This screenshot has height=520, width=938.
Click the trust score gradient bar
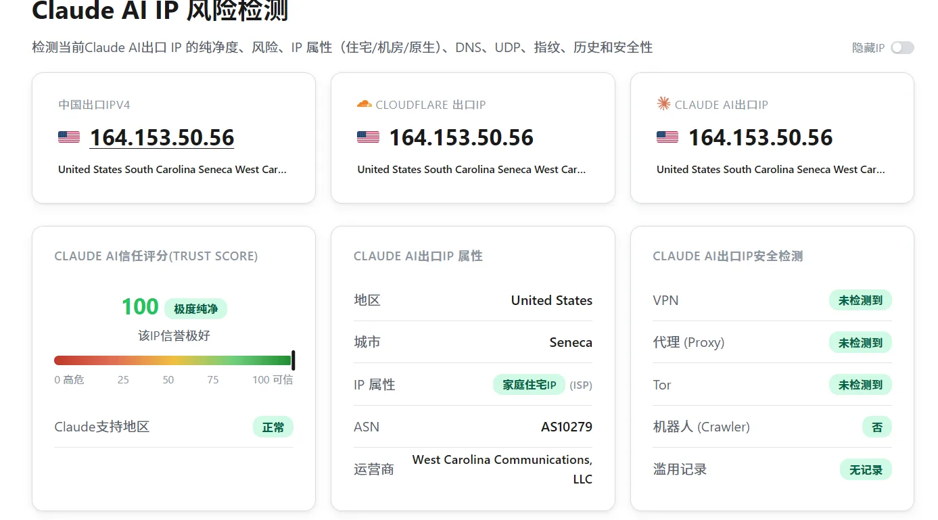click(x=173, y=360)
